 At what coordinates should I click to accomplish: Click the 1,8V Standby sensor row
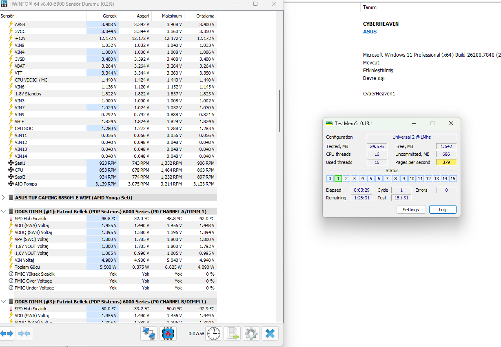pyautogui.click(x=108, y=94)
